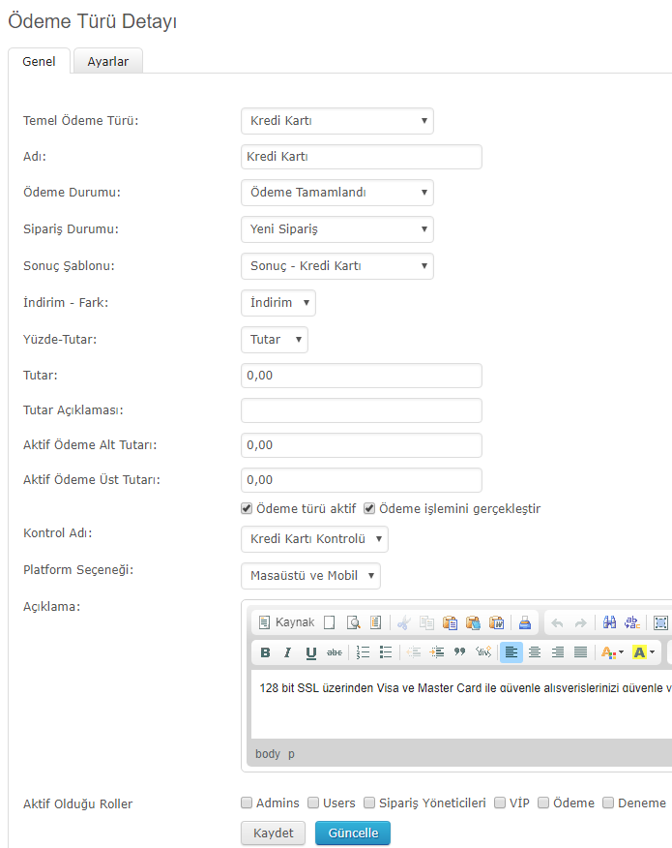
Task: Click Aktif Ödeme Üst Tutarı field
Action: pos(362,480)
